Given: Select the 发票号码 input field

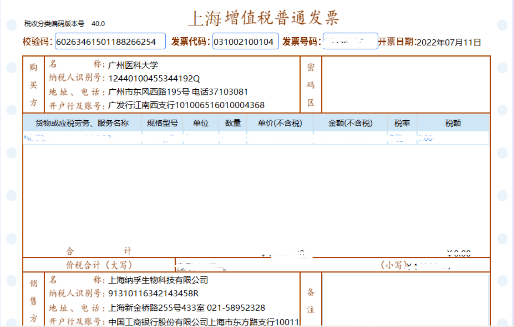Looking at the screenshot, I should tap(350, 41).
